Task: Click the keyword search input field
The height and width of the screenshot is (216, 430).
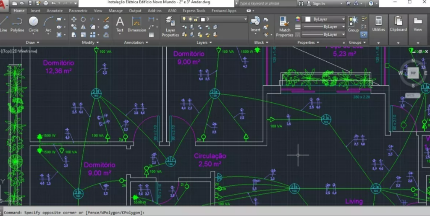Action: coord(267,3)
